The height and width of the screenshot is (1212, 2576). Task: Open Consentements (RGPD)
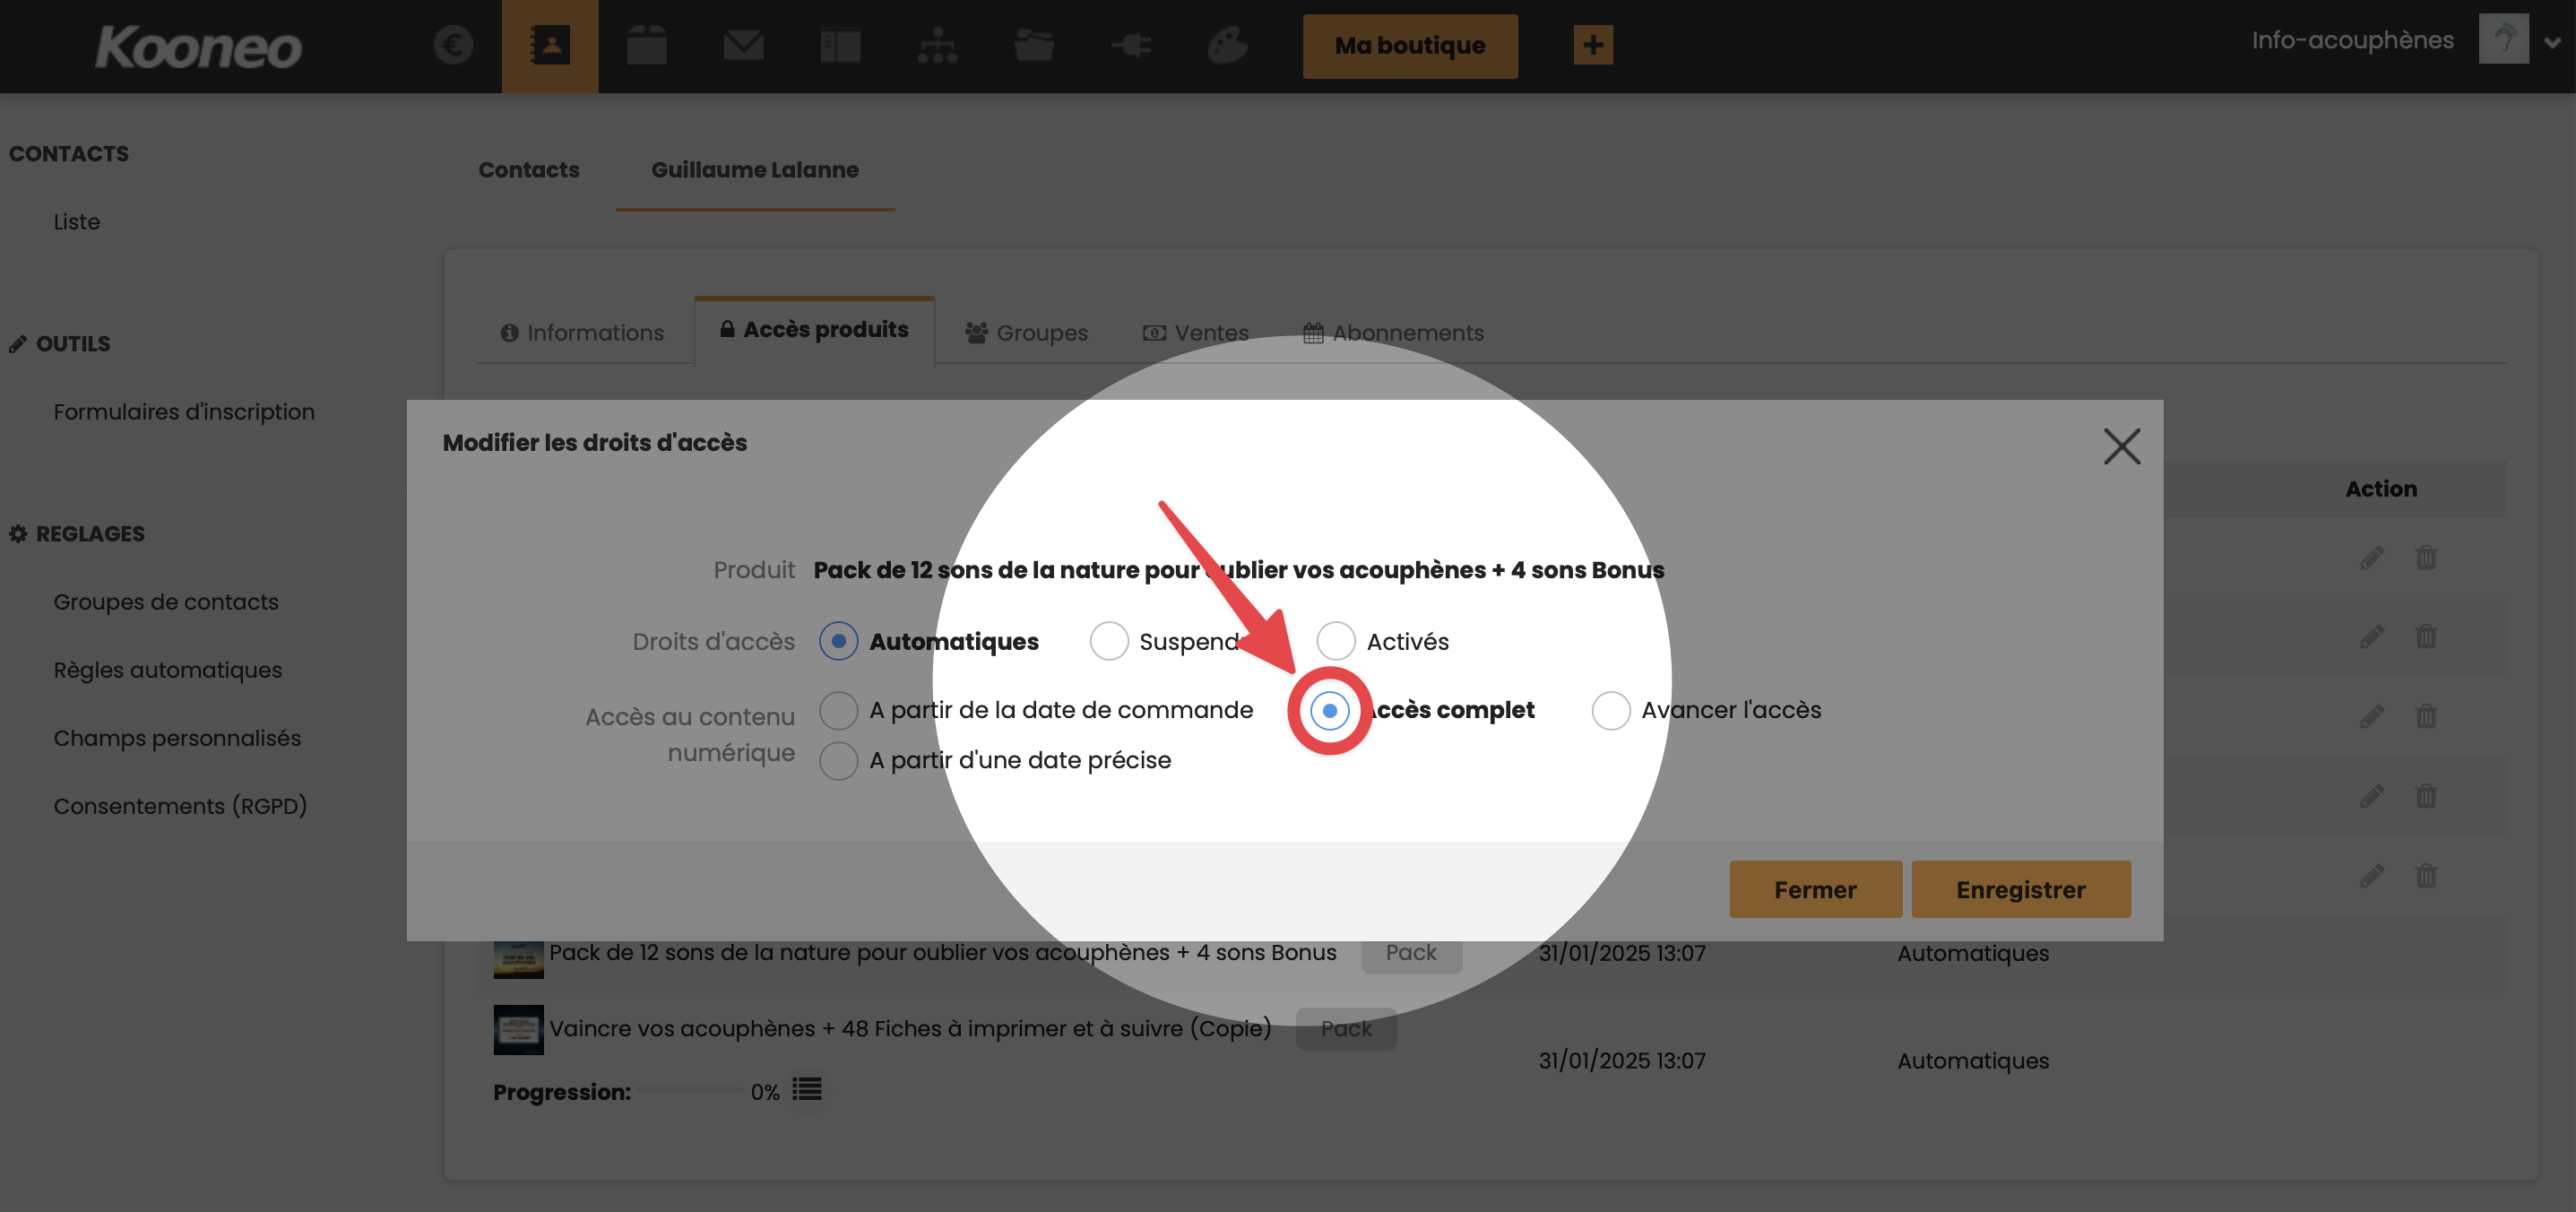coord(180,806)
